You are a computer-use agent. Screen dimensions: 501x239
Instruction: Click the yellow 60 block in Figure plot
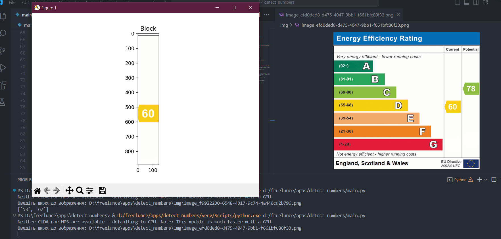pos(148,114)
